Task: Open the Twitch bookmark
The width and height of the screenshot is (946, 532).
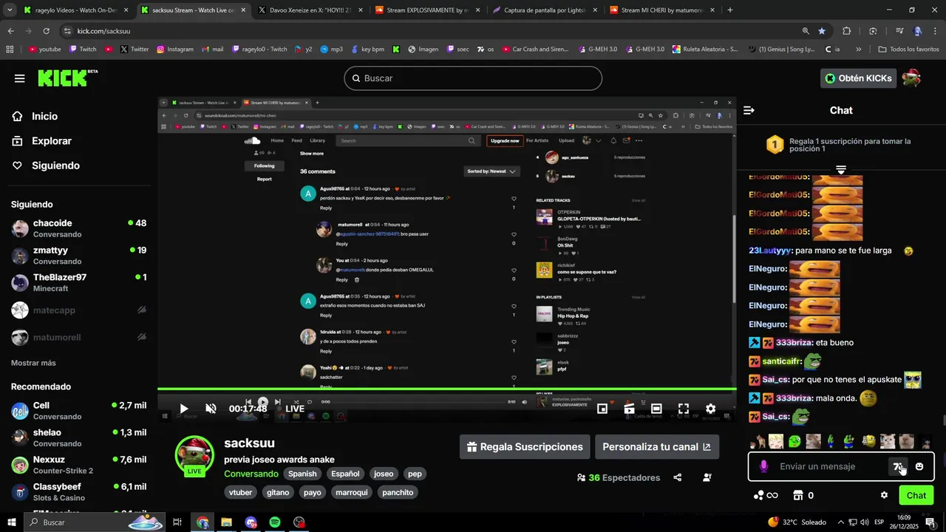Action: point(82,50)
